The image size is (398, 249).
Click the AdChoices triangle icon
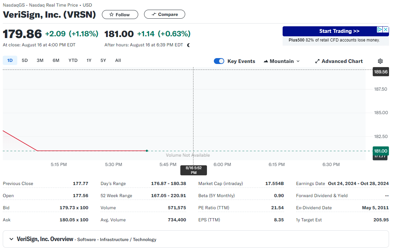[x=380, y=30]
